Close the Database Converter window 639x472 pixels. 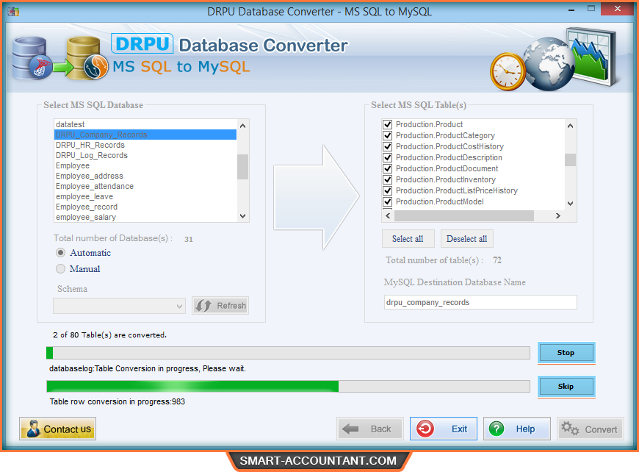coord(617,9)
